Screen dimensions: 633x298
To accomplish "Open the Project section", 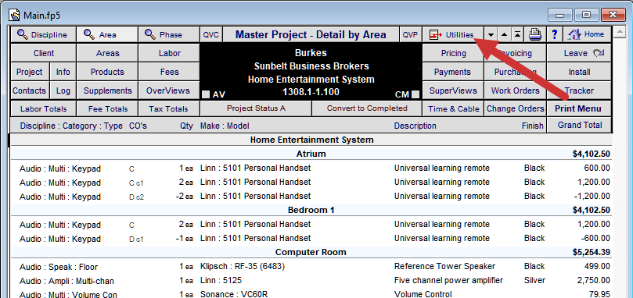I will (30, 72).
